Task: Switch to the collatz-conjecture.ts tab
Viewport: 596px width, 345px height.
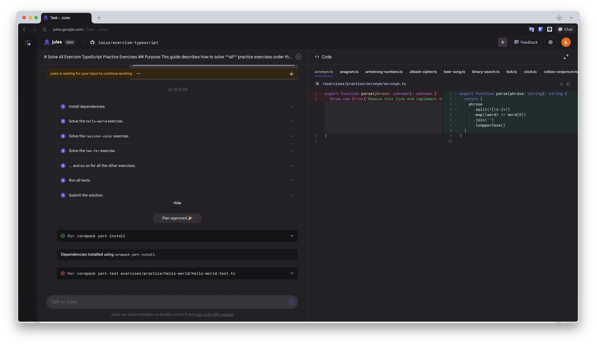Action: (560, 72)
